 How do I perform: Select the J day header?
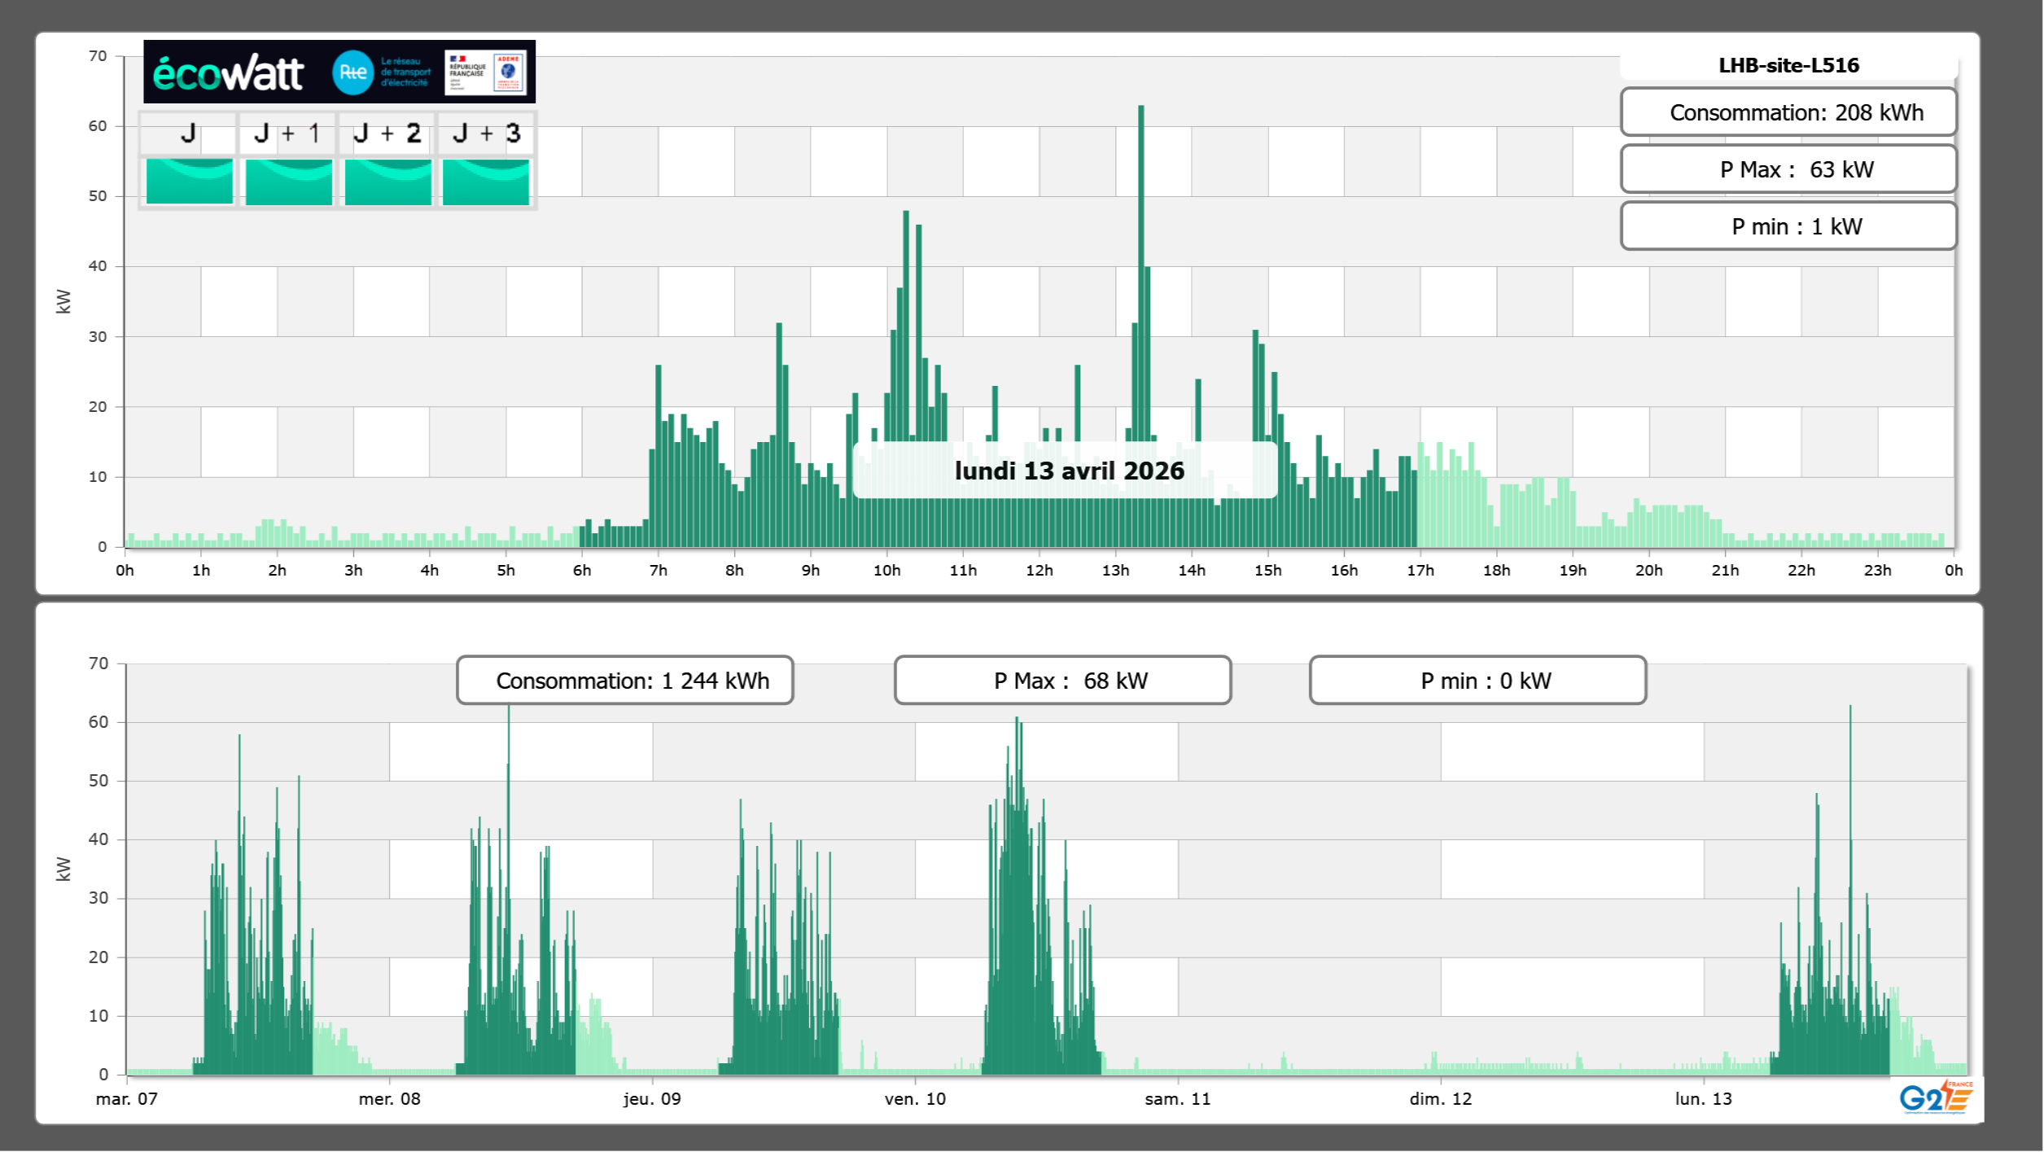[189, 134]
